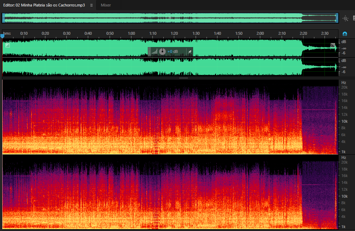Click the HUD volume bars icon
The height and width of the screenshot is (231, 355).
tap(155, 52)
